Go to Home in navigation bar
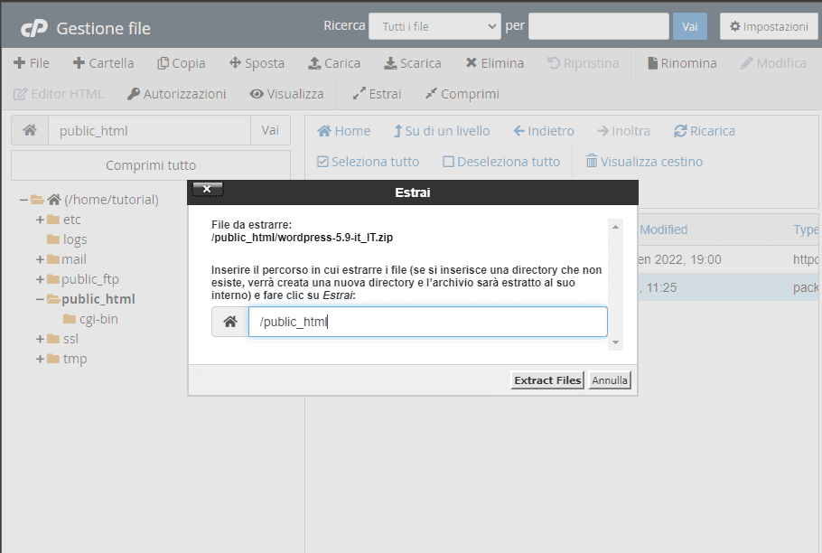This screenshot has height=553, width=822. coord(344,131)
